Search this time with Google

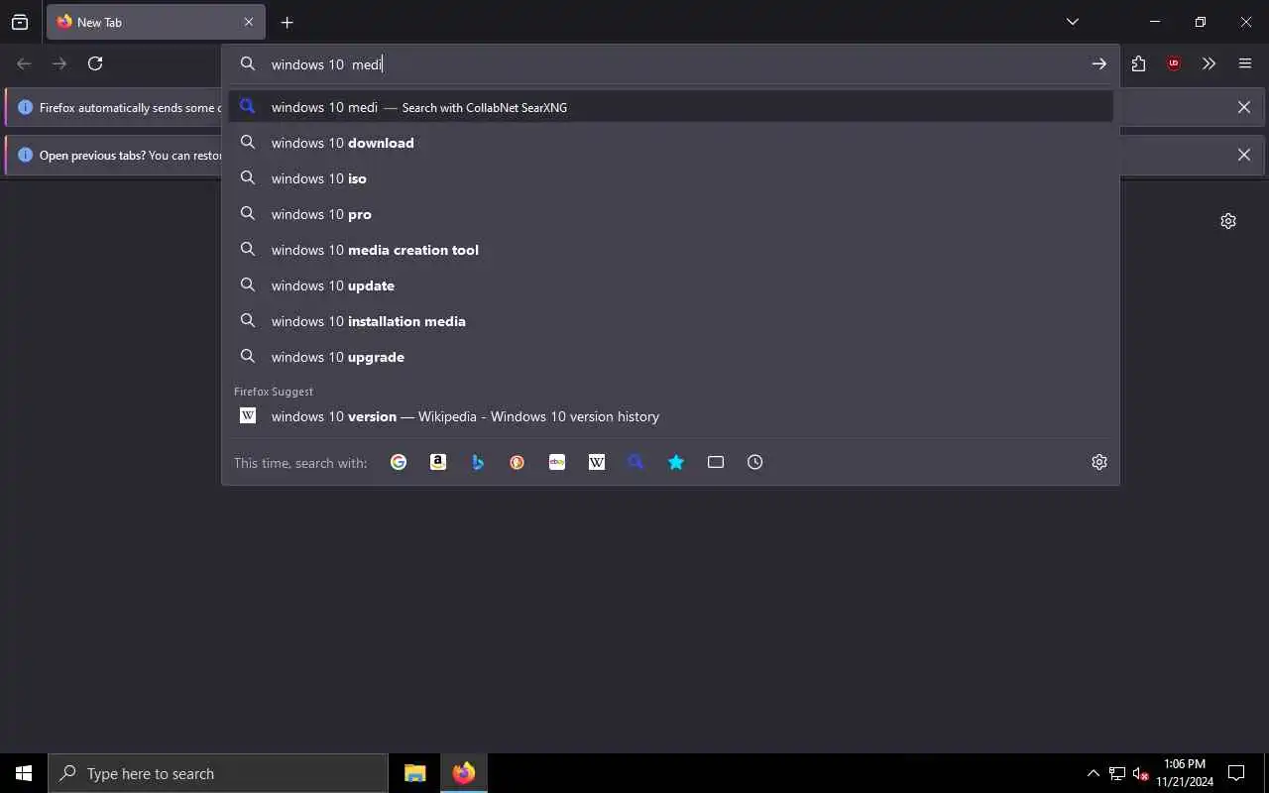[399, 462]
